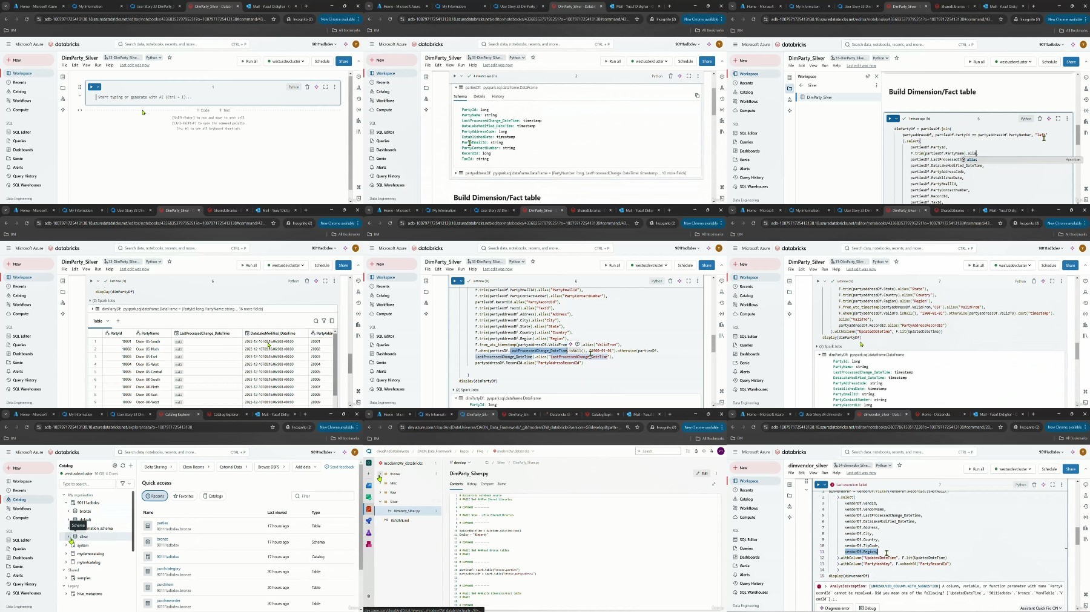Screen dimensions: 1090x612
Task: Open workspace folder panel icon in dimvendor_silver notebook
Action: [x=790, y=496]
